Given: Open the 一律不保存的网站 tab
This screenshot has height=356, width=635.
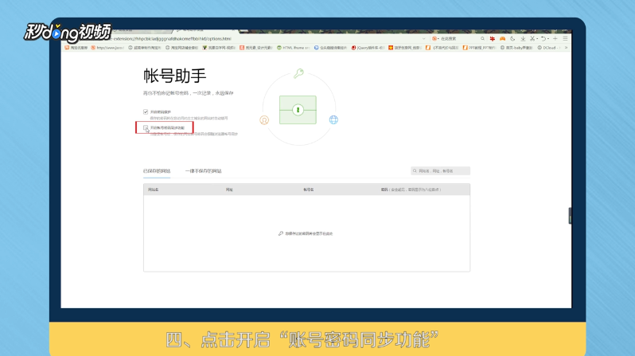Looking at the screenshot, I should (x=203, y=171).
